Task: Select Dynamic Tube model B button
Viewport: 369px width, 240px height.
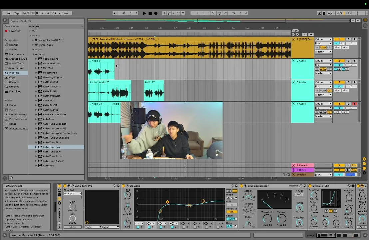Action: pos(331,211)
